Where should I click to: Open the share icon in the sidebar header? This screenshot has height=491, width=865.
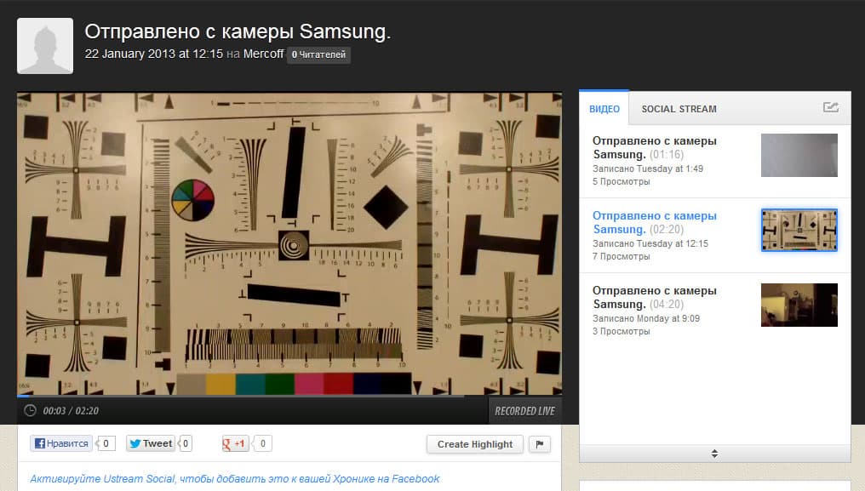click(831, 107)
